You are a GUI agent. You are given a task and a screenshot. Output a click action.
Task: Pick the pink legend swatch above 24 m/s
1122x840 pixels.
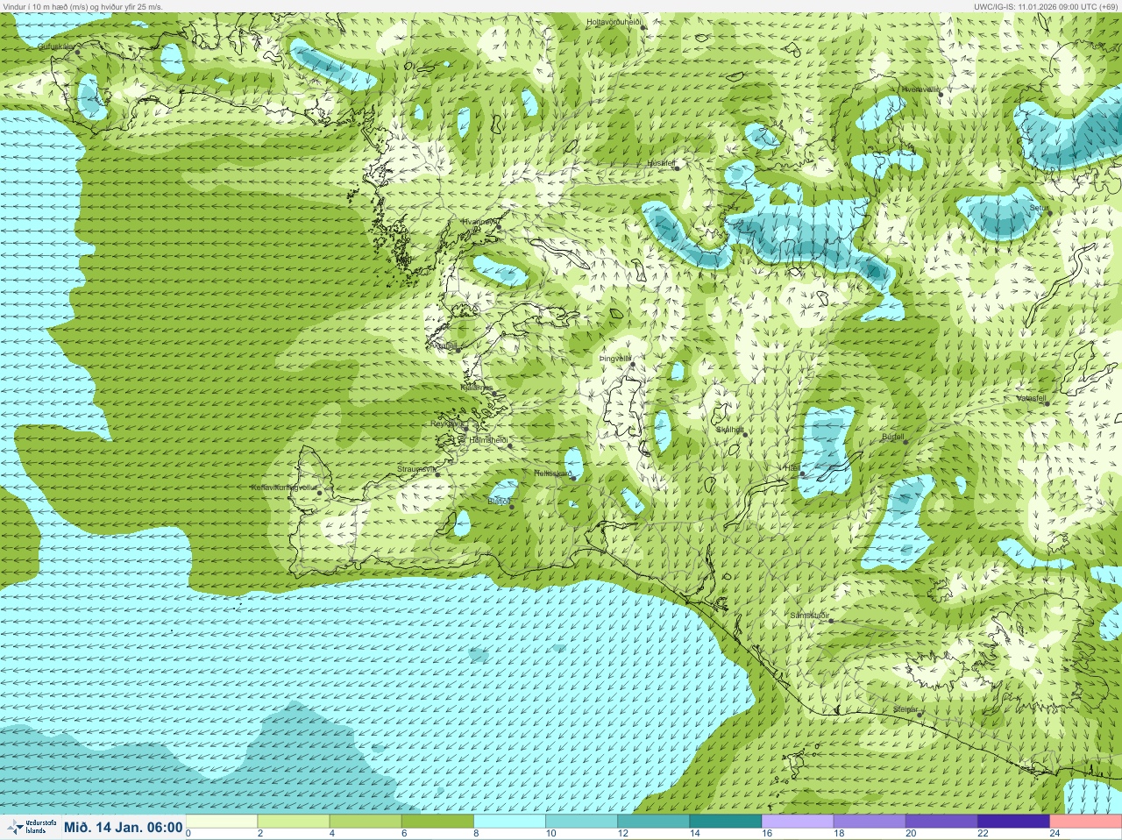click(x=1085, y=822)
